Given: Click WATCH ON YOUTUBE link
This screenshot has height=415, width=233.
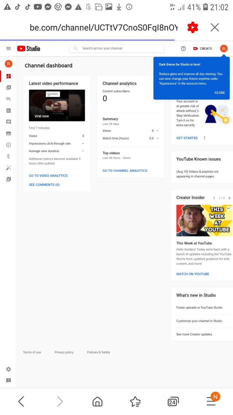Looking at the screenshot, I should pyautogui.click(x=193, y=274).
